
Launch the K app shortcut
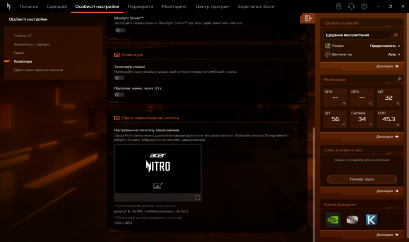[x=372, y=220]
